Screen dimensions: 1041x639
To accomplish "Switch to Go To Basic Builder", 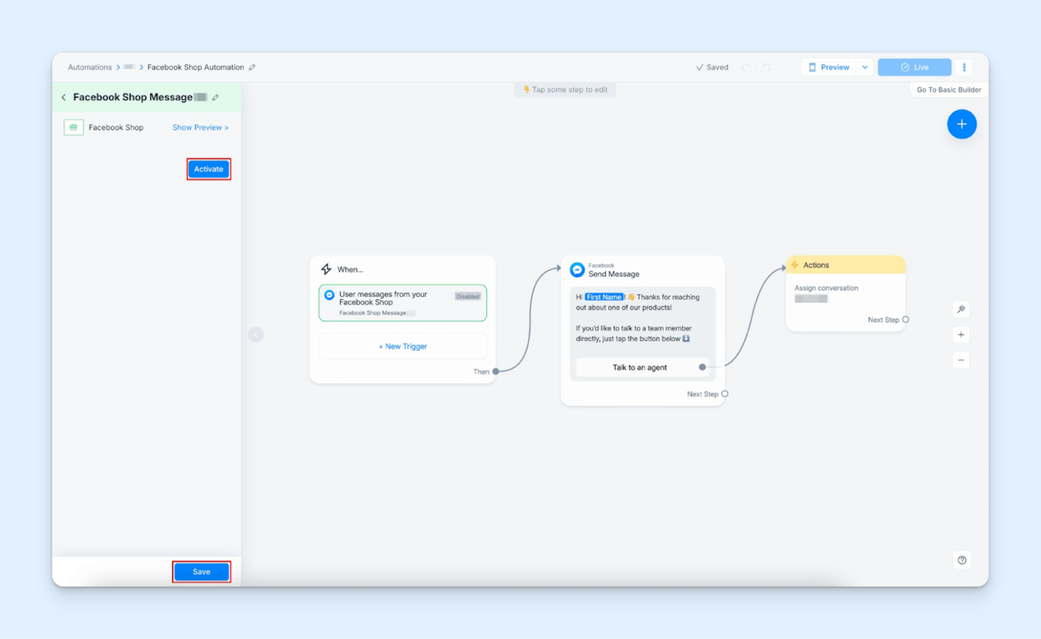I will (947, 89).
